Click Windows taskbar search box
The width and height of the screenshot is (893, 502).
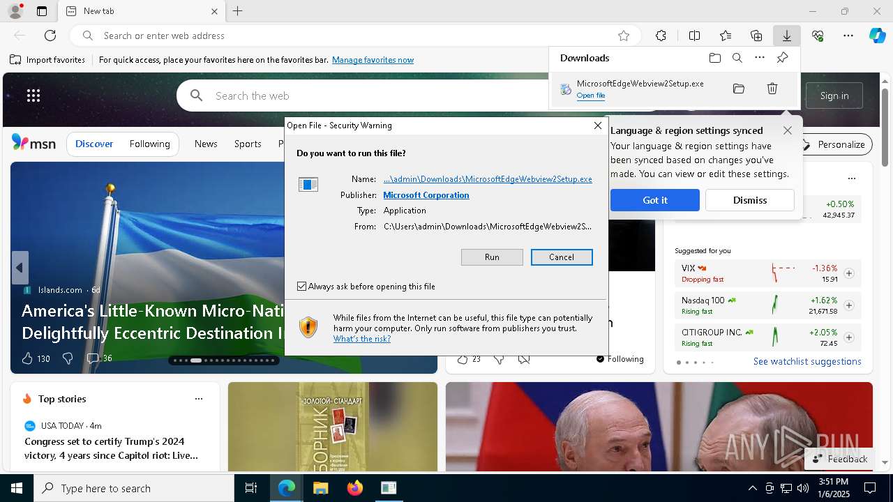click(134, 488)
